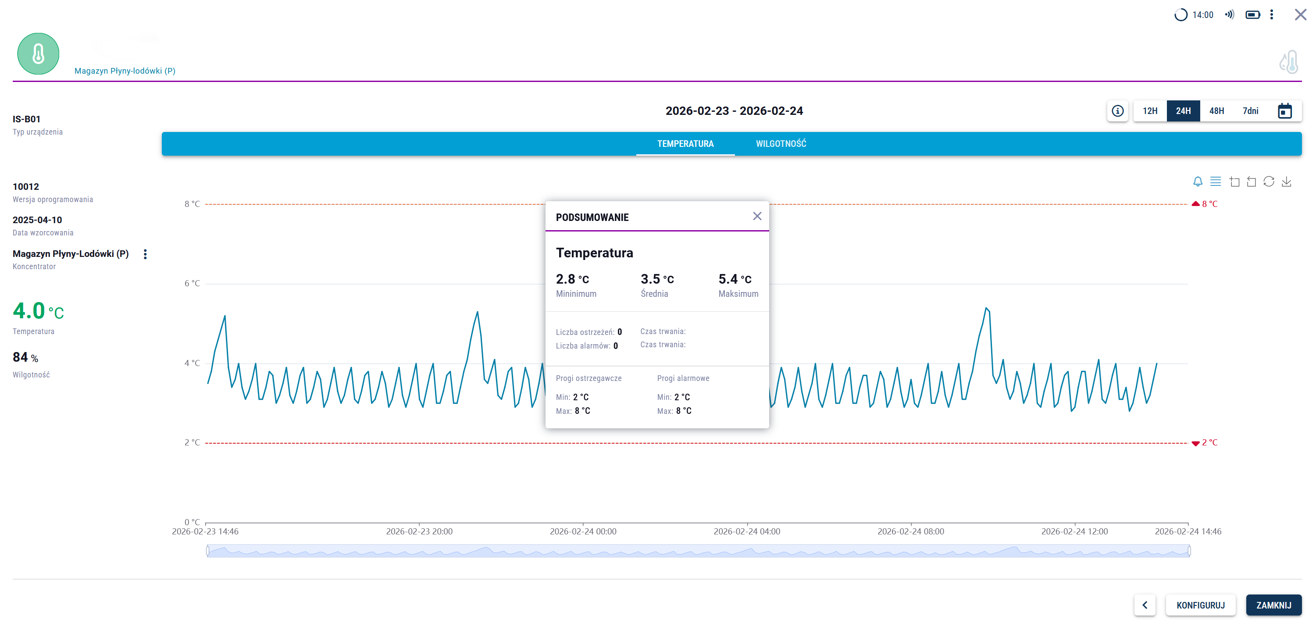
Task: Select the 7dni time range
Action: tap(1250, 111)
